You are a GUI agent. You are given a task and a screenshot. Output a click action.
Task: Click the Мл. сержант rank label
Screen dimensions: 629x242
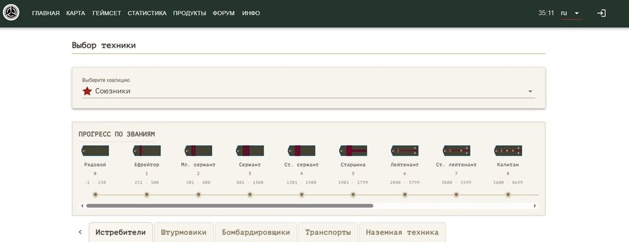[x=198, y=165]
